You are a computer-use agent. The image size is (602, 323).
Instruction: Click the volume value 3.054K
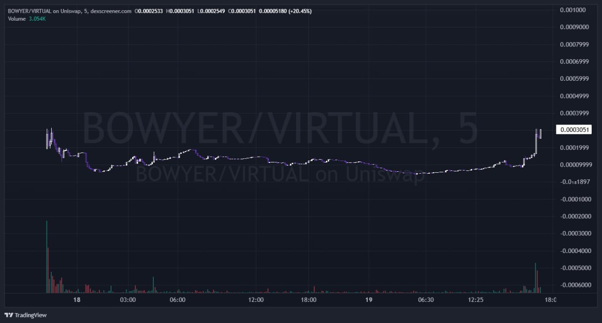point(38,18)
